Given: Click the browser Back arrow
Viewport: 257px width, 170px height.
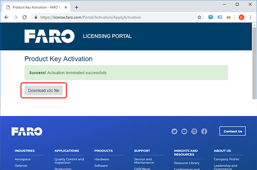Looking at the screenshot, I should coord(6,17).
